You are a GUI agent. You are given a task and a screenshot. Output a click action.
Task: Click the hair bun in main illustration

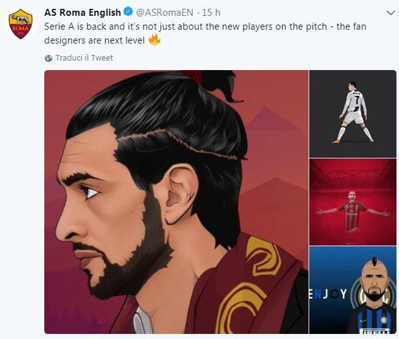click(215, 85)
